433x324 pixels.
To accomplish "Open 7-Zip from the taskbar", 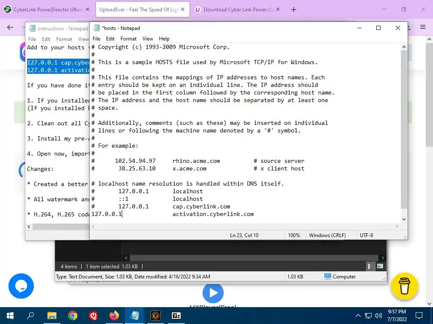I will [176, 316].
